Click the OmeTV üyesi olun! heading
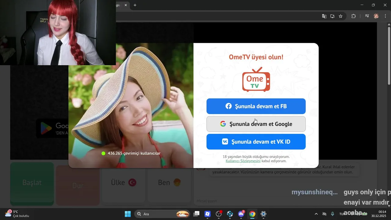Image resolution: width=391 pixels, height=220 pixels. (256, 57)
